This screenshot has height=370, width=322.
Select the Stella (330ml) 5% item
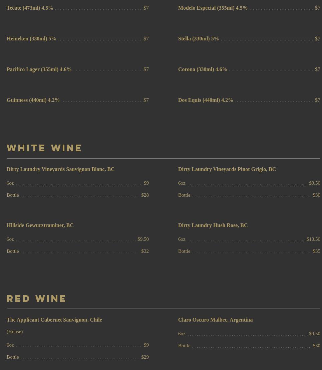199,39
